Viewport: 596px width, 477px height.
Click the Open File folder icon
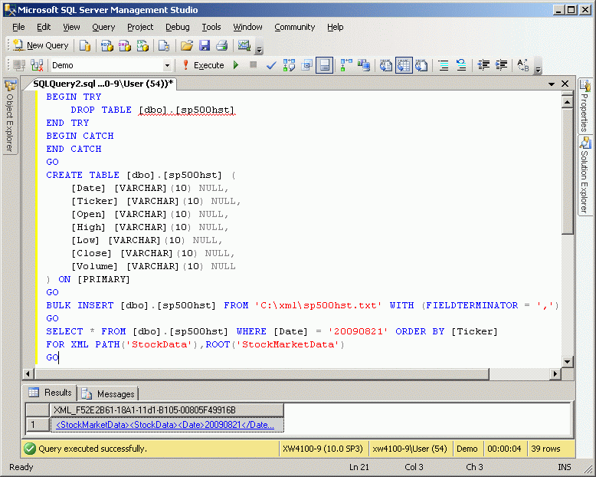point(186,45)
